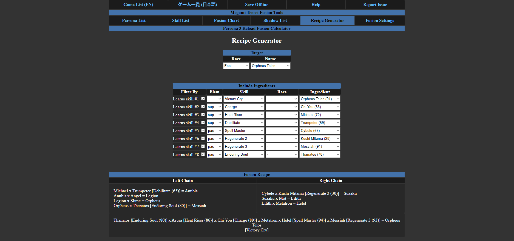Click the 'Persona 3 Reload Fusion Calculator' banner
The image size is (514, 241).
pyautogui.click(x=257, y=28)
